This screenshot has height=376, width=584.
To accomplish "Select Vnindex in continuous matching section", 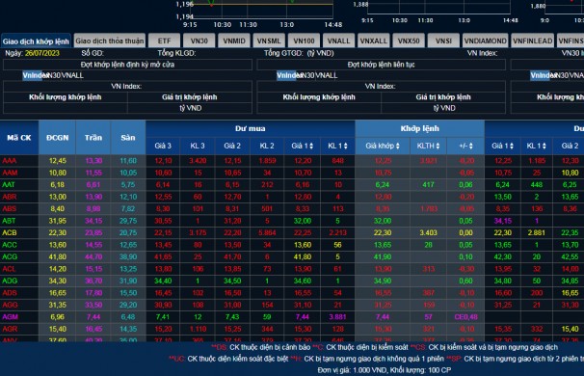I will point(287,75).
